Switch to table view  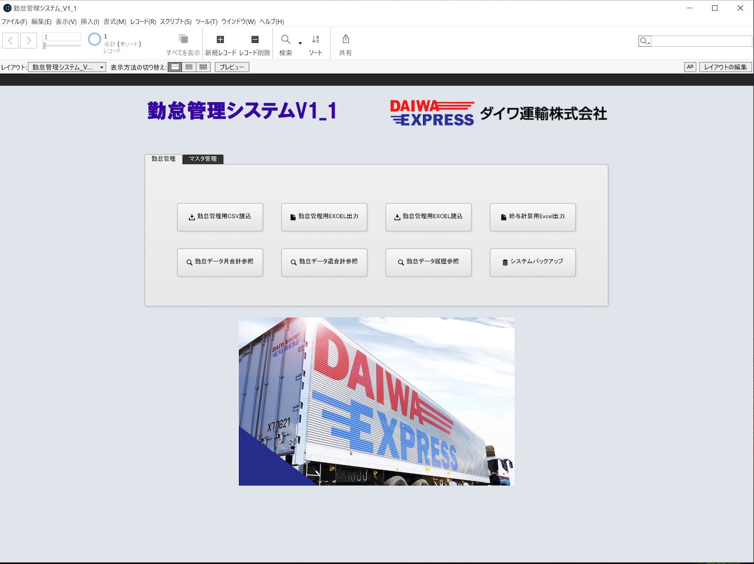click(203, 67)
